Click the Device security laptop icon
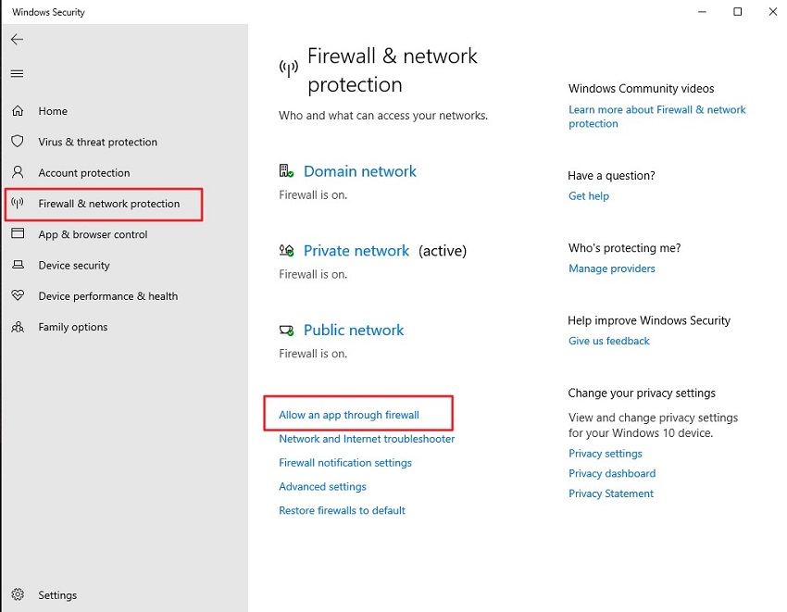 18,265
